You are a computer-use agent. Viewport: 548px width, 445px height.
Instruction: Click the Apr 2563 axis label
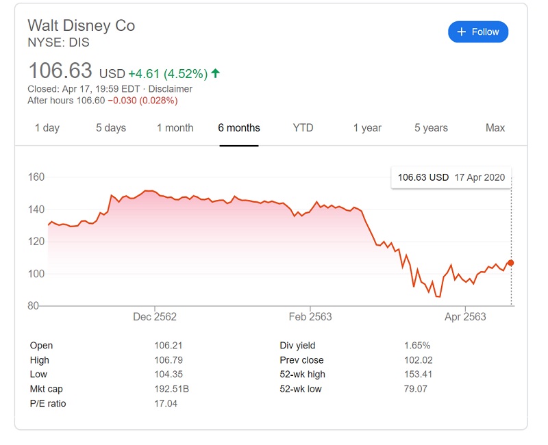click(465, 316)
